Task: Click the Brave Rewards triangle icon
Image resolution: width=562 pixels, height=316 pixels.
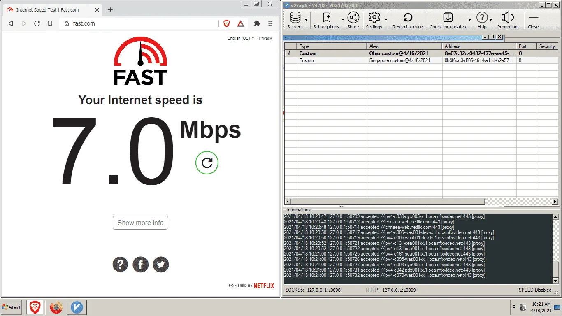Action: click(241, 23)
